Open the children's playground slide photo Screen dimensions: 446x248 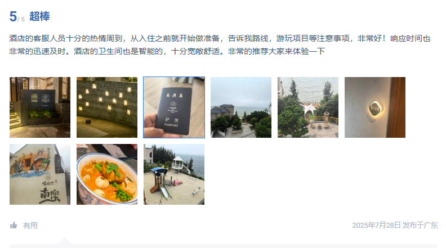(x=174, y=174)
